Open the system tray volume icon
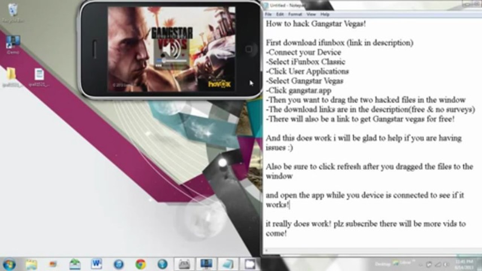Viewport: 482px width, 271px height. (446, 264)
